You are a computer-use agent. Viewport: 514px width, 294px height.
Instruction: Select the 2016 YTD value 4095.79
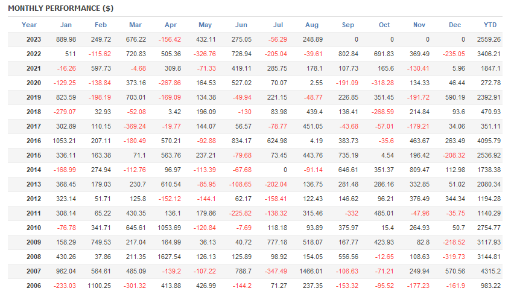tap(489, 141)
